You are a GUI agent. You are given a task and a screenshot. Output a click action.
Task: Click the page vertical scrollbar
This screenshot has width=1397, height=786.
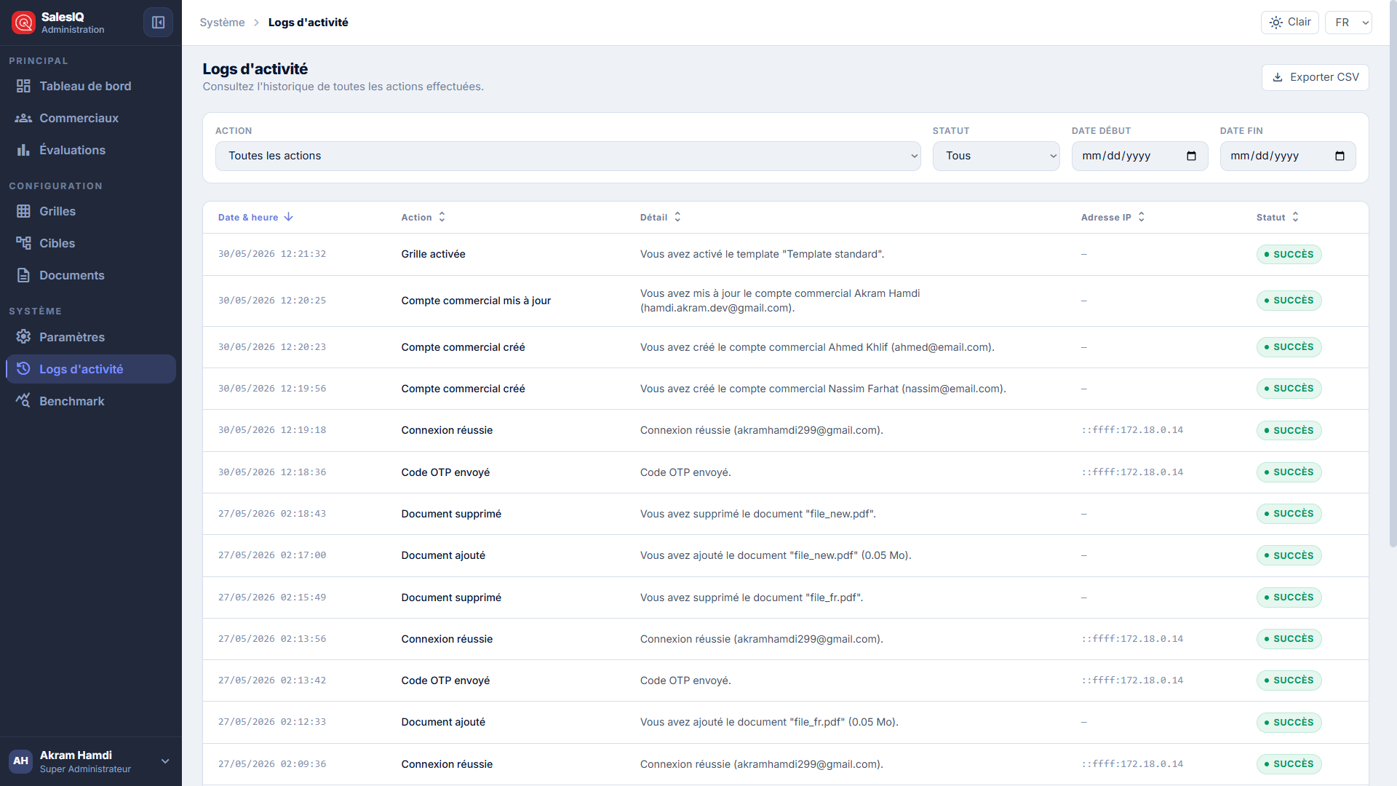1393,274
